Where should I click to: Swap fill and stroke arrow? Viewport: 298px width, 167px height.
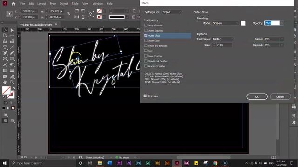coord(14,88)
